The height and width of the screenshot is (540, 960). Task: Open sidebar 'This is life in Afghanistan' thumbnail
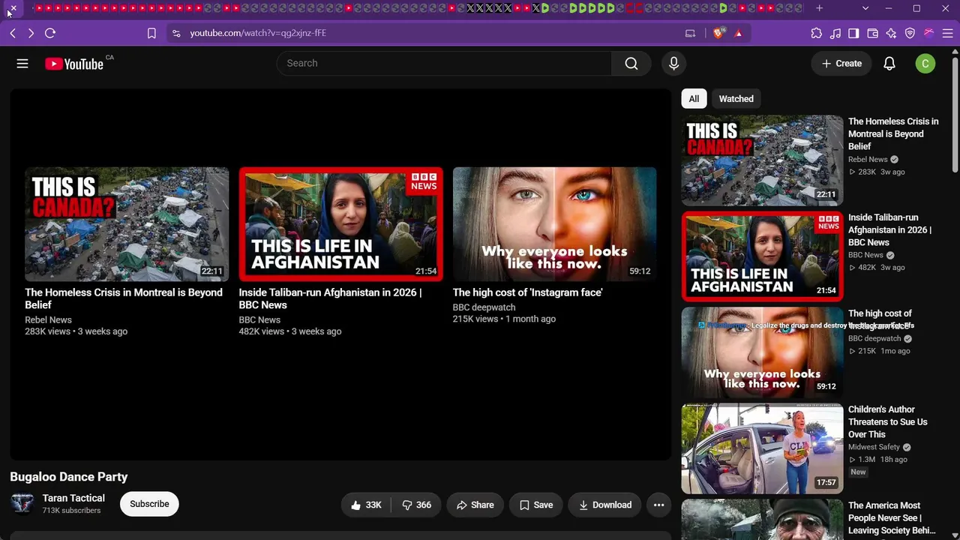click(762, 256)
